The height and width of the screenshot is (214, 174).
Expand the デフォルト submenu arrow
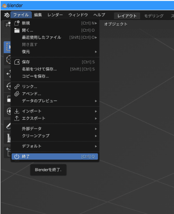(x=96, y=146)
